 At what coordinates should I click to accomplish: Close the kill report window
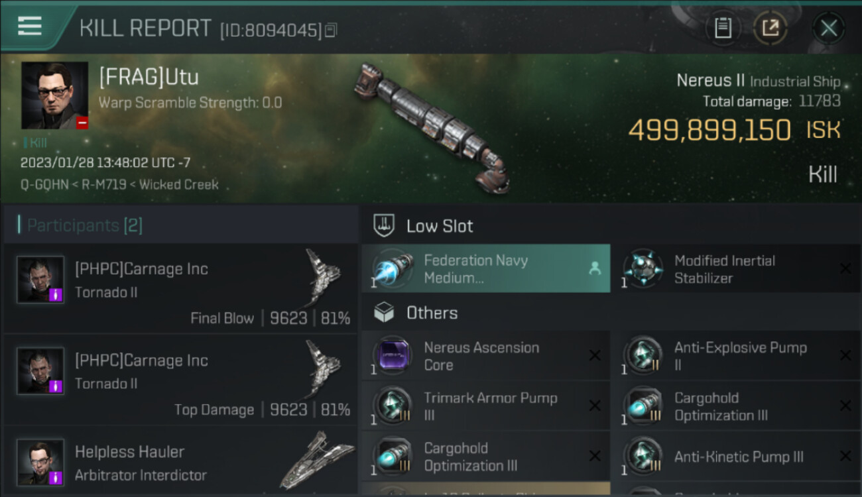coord(829,28)
